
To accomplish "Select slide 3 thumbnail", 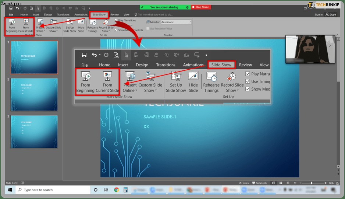I will click(34, 132).
